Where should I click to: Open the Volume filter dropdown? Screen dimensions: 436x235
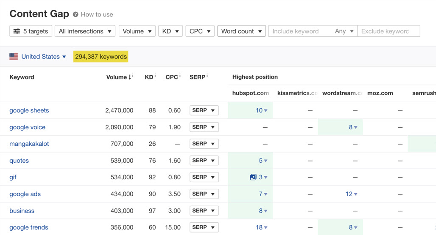[137, 31]
